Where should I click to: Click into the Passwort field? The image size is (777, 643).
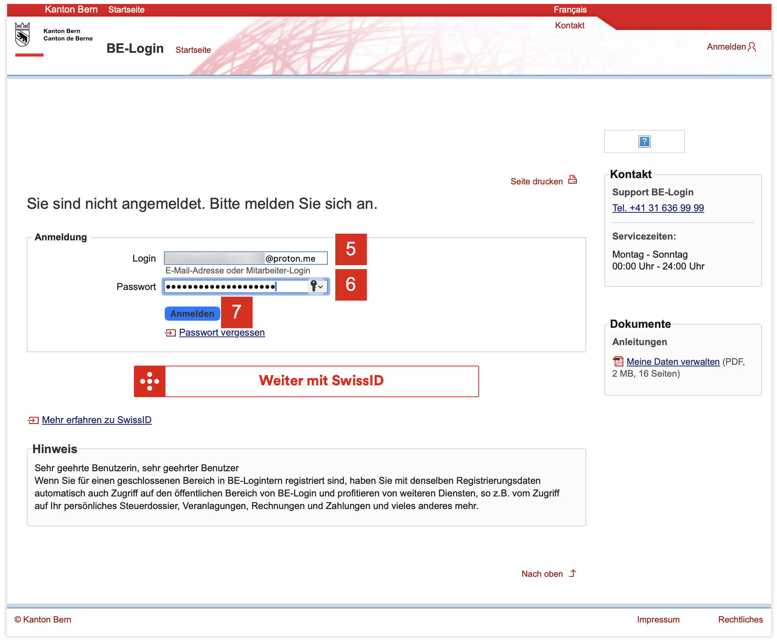pyautogui.click(x=235, y=286)
